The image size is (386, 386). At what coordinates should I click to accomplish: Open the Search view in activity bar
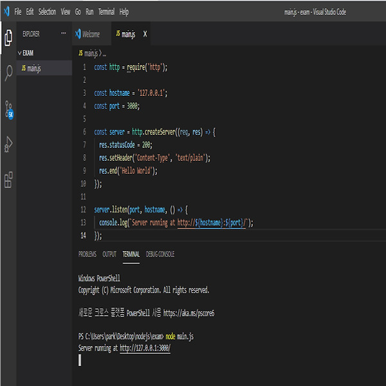point(8,73)
